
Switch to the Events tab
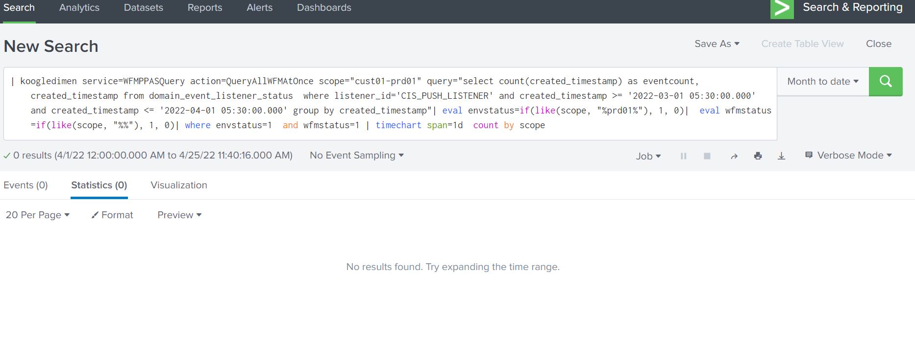tap(25, 185)
